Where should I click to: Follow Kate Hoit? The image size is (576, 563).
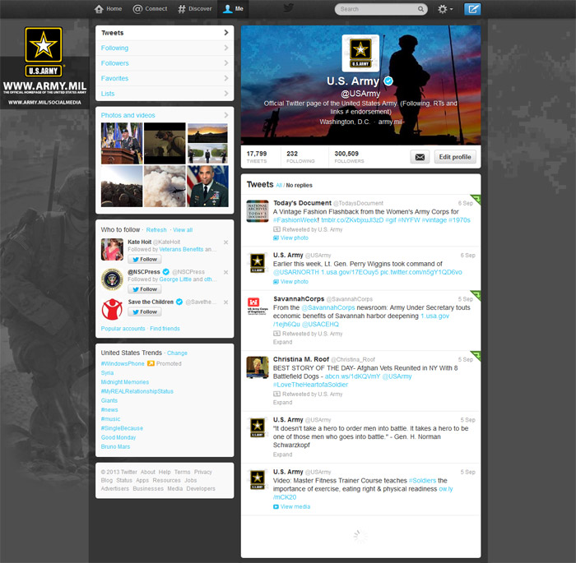145,259
